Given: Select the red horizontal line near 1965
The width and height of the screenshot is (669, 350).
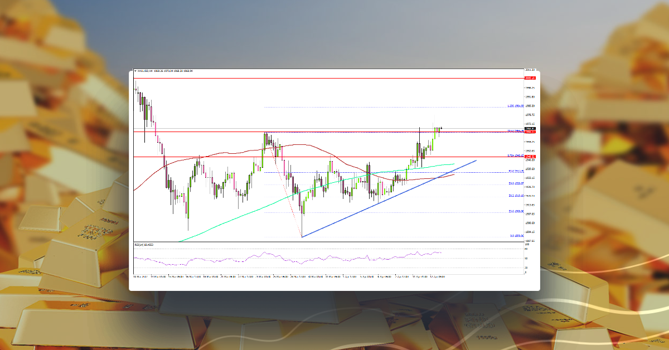Looking at the screenshot, I should click(x=334, y=132).
